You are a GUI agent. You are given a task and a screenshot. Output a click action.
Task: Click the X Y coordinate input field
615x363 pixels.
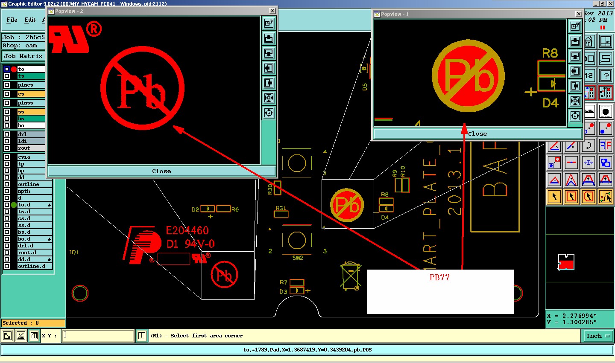(x=98, y=336)
